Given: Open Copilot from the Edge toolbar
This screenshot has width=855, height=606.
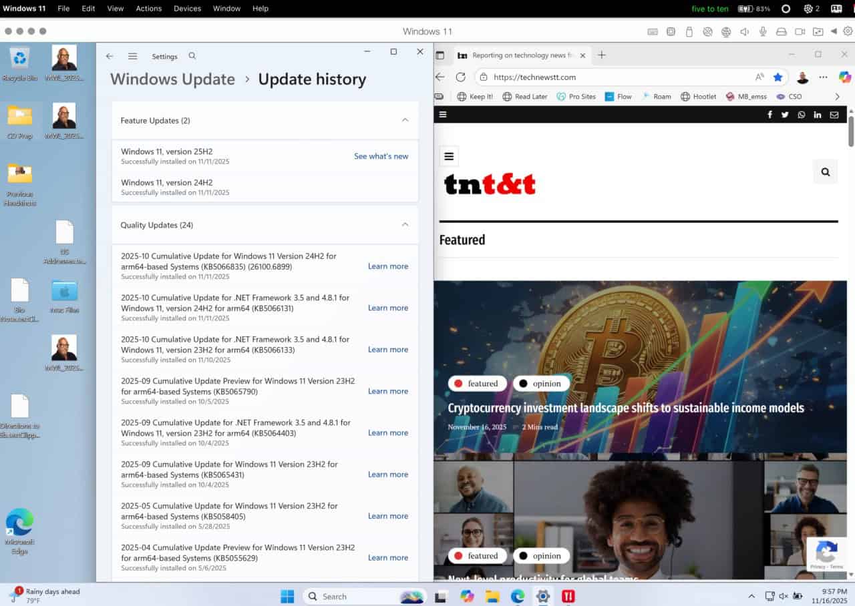Looking at the screenshot, I should click(x=844, y=77).
